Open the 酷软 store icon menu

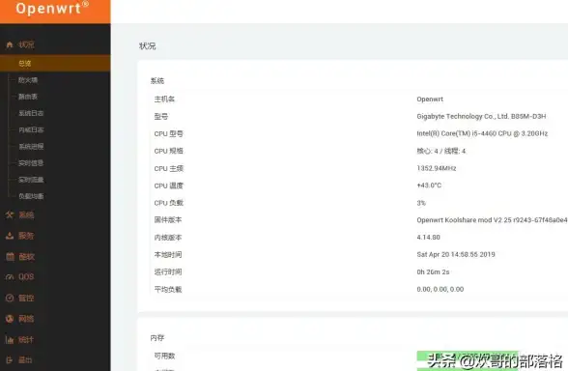tap(20, 257)
